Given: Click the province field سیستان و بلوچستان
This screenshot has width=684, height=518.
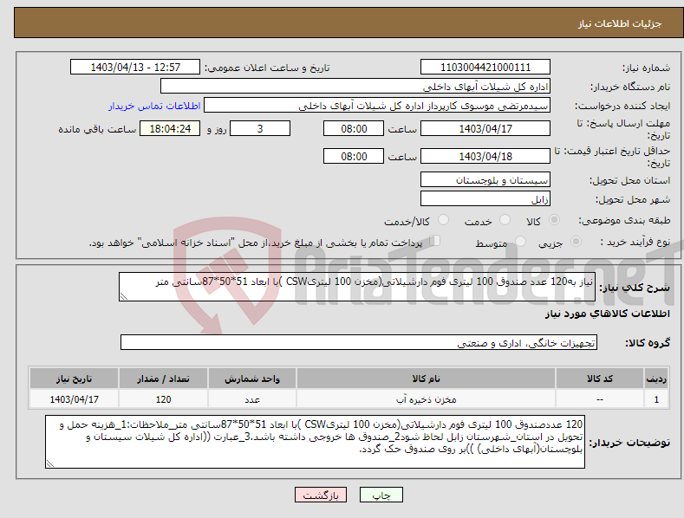Looking at the screenshot, I should 485,179.
